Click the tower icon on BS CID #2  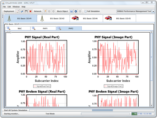coord(42,18)
